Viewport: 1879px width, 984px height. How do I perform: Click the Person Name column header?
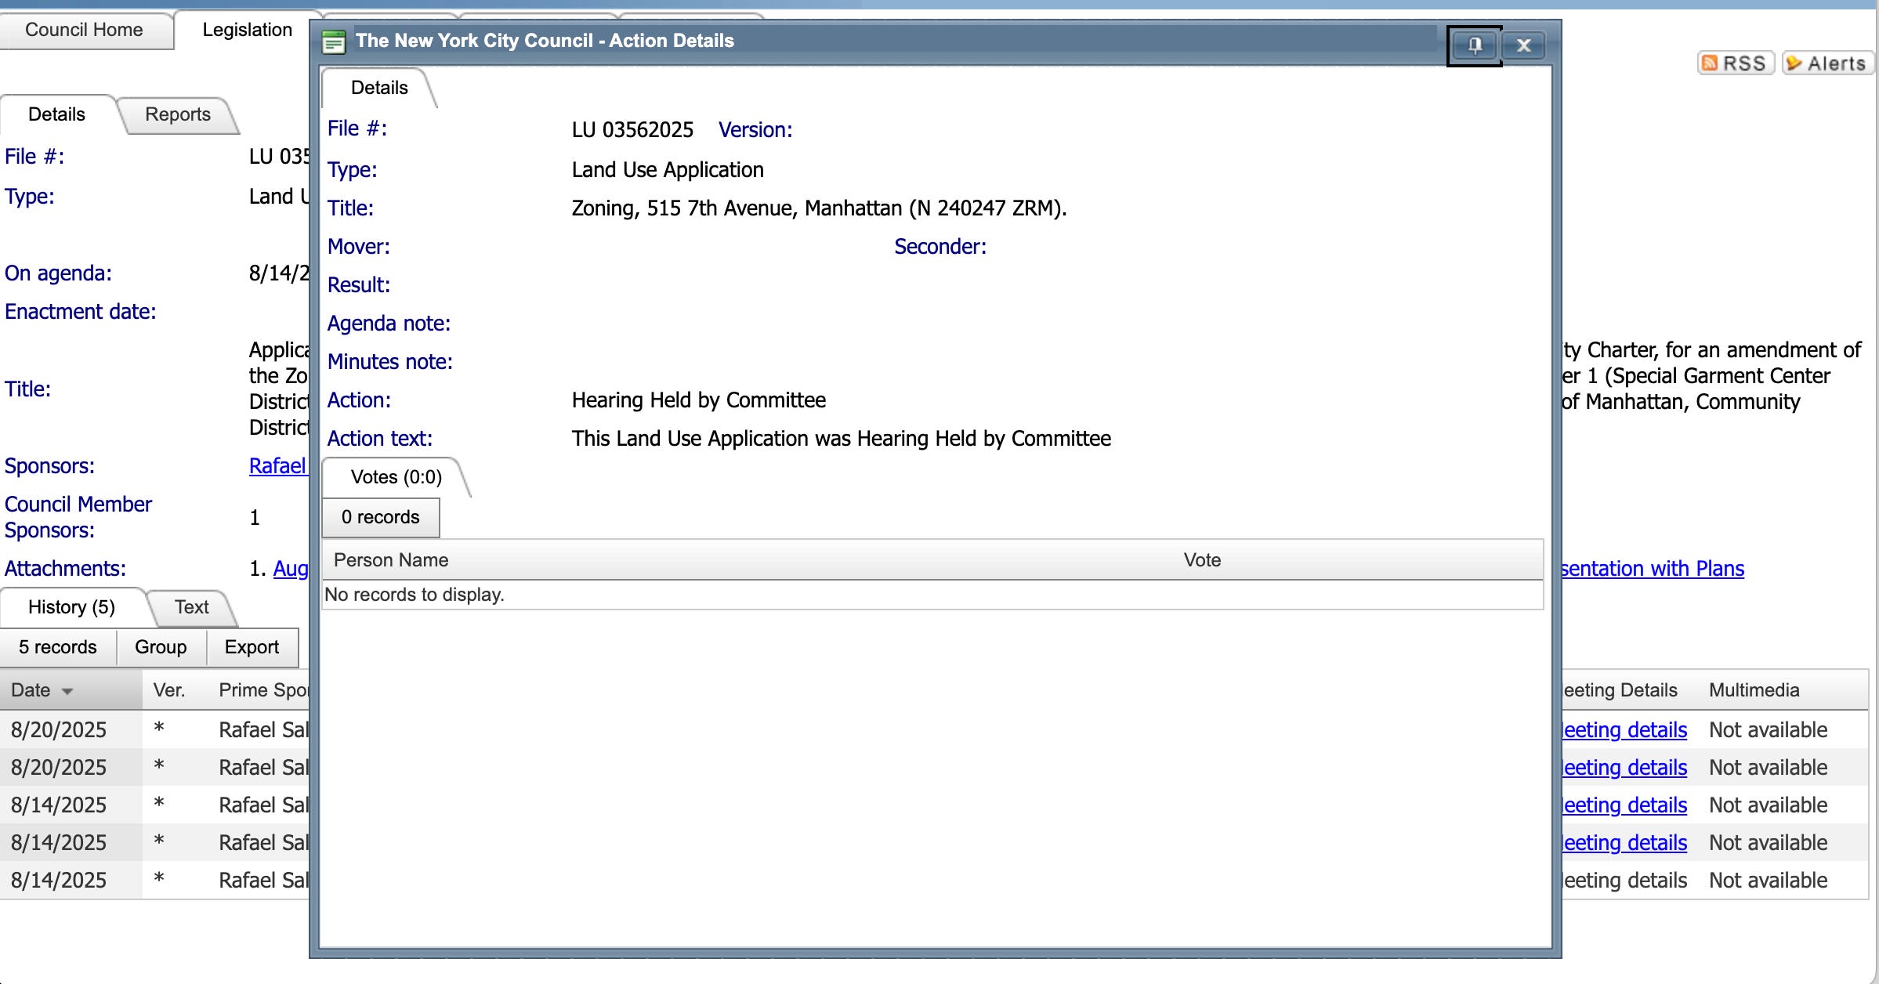pos(391,560)
